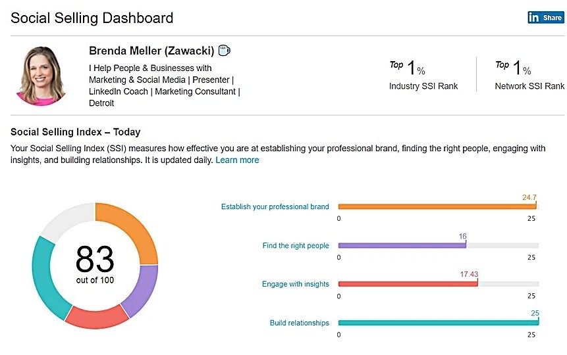Click the purple Find right people bar

pos(402,246)
